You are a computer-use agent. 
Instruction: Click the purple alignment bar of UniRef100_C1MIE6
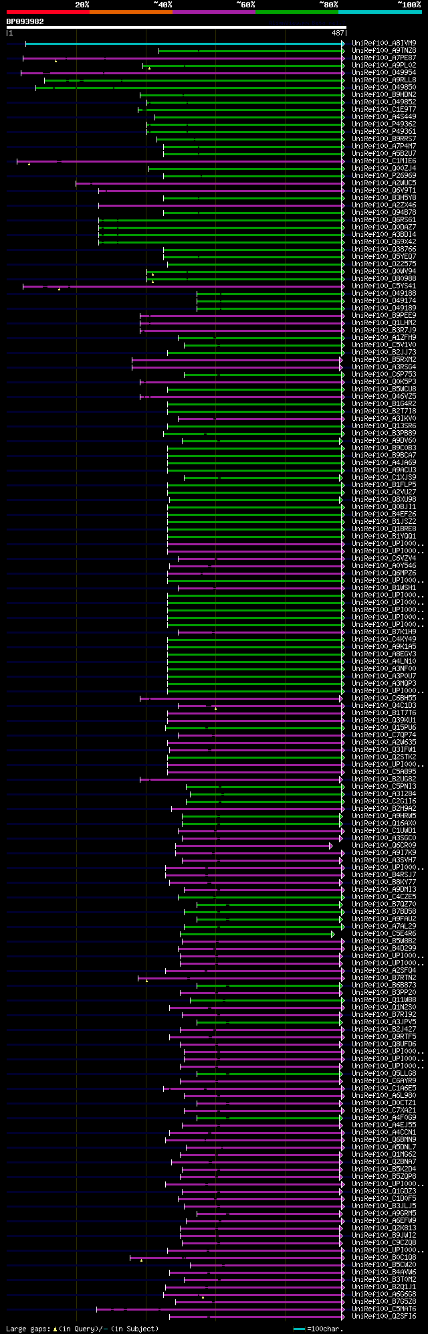[x=179, y=161]
